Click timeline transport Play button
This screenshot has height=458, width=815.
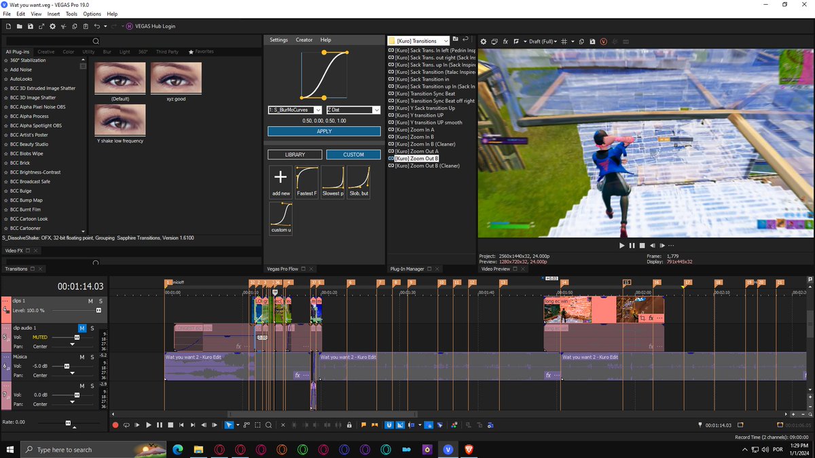point(149,425)
